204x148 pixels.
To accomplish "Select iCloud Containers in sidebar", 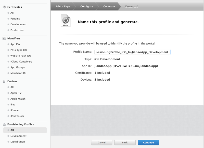I will [x=21, y=62].
